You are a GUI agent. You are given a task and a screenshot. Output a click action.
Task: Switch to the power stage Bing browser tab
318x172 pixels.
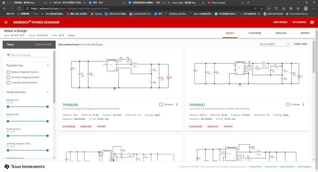(185, 3)
